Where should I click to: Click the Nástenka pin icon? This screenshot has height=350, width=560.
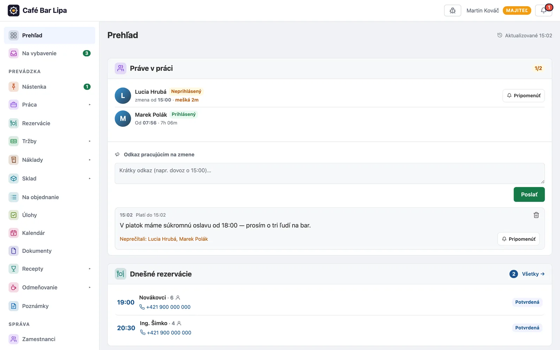coord(14,87)
